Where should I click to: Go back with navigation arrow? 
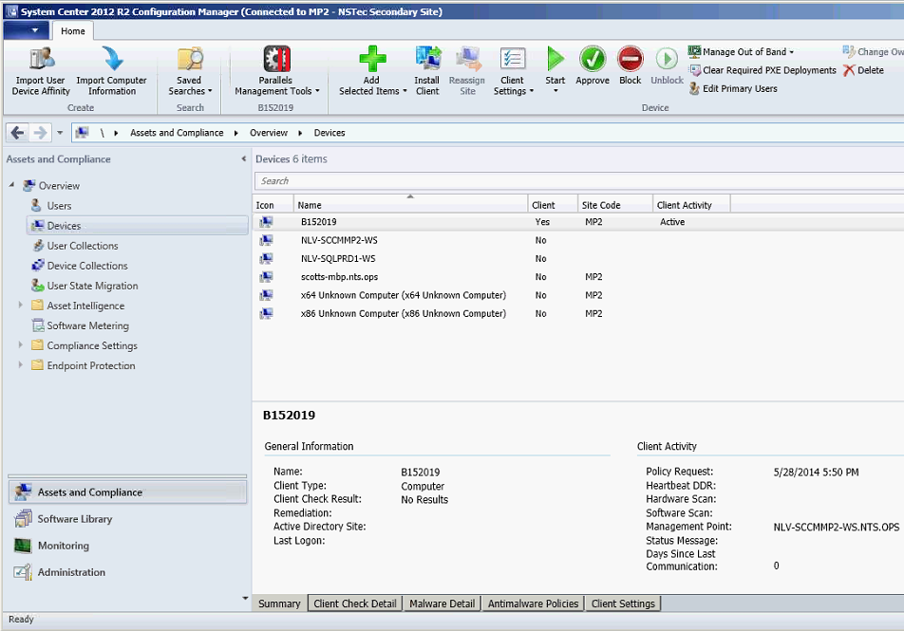tap(17, 133)
